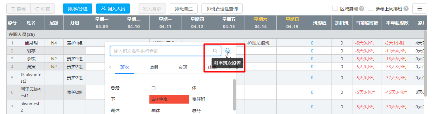Viewport: 433px width, 114px height.
Task: Click the name cell 余栋
Action: click(x=31, y=58)
